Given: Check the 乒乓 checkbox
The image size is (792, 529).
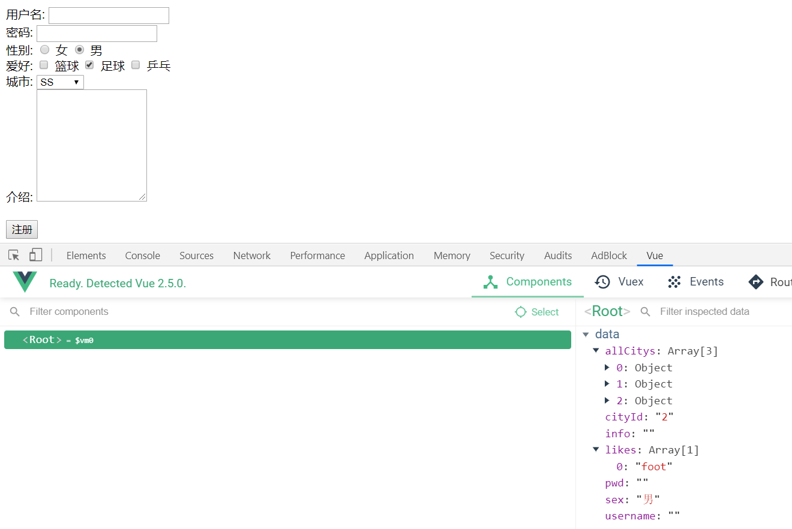Looking at the screenshot, I should (x=136, y=65).
